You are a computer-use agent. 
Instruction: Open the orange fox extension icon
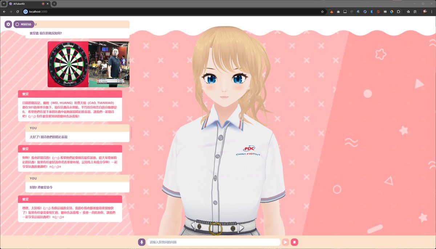tap(332, 12)
